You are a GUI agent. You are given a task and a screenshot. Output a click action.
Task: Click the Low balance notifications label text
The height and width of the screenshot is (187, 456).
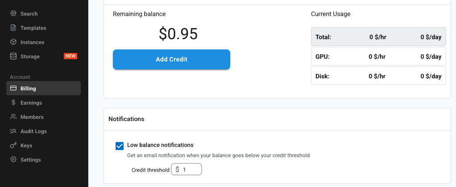160,145
